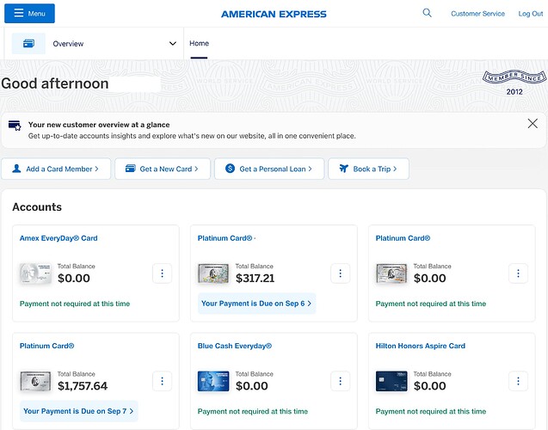Click the Log Out link
548x430 pixels.
[530, 14]
